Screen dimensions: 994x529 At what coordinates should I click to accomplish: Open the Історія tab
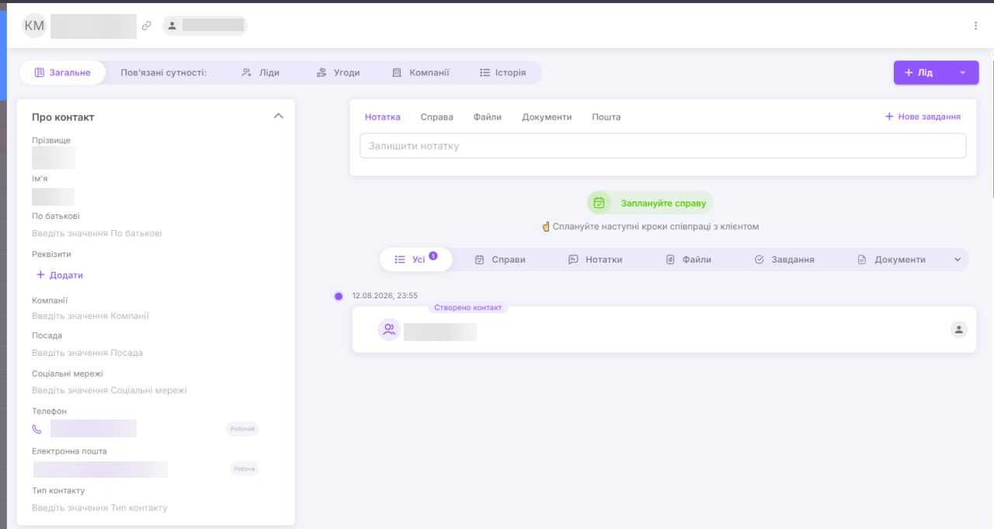coord(502,72)
